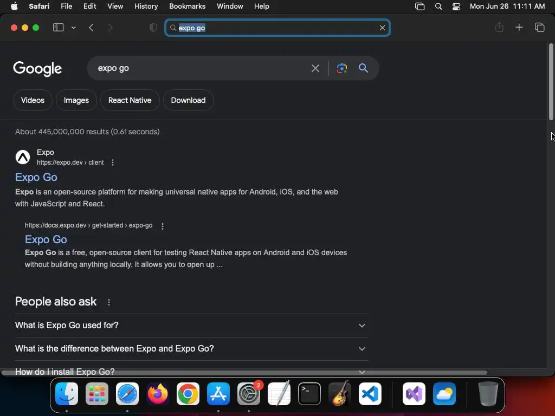Open TextEdit from the Dock
The width and height of the screenshot is (555, 416).
click(x=279, y=394)
